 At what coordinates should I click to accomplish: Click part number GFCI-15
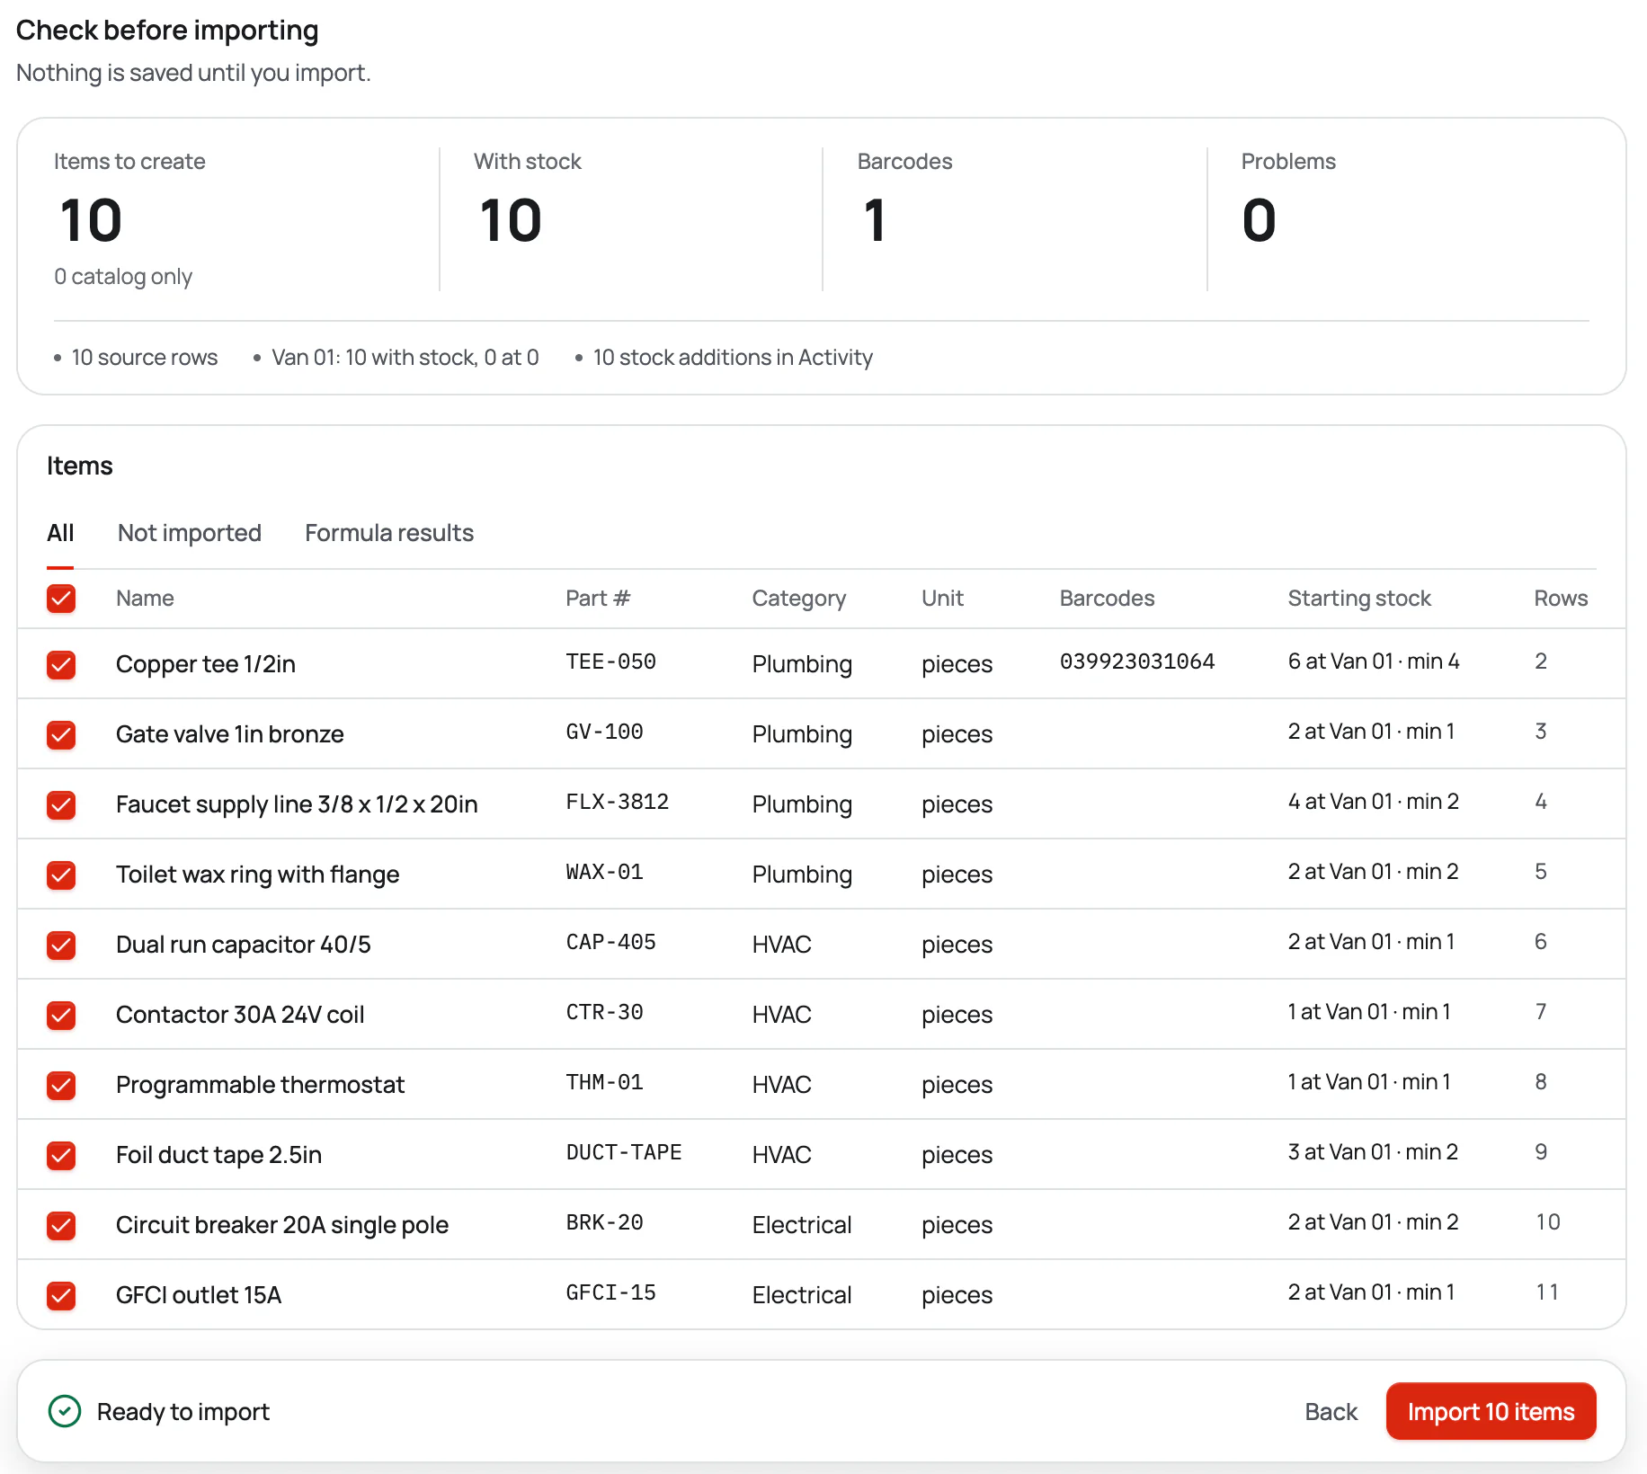(610, 1292)
